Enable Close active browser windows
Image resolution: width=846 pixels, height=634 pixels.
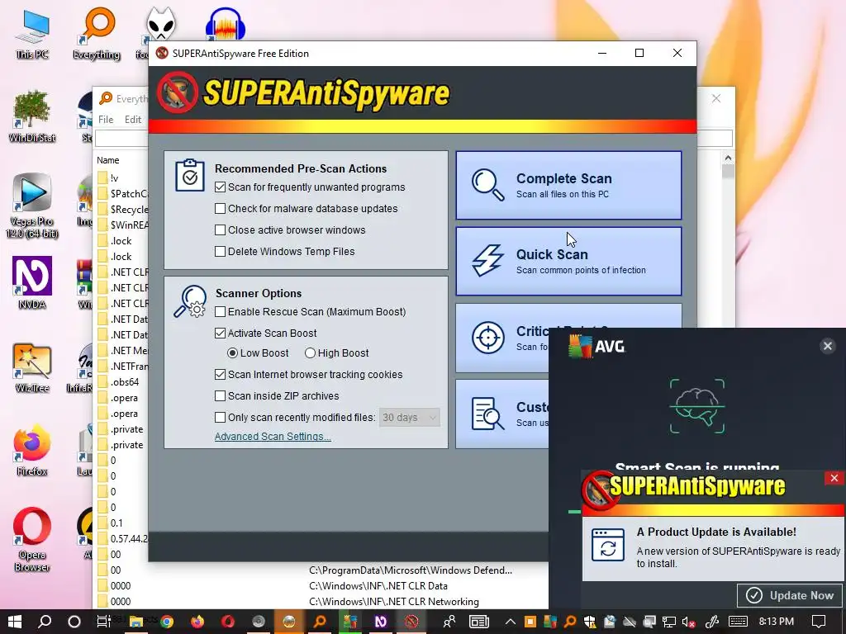pyautogui.click(x=220, y=230)
